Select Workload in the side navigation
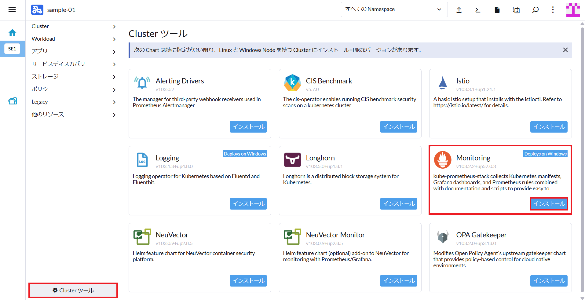Viewport: 585px width, 300px height. click(x=43, y=39)
